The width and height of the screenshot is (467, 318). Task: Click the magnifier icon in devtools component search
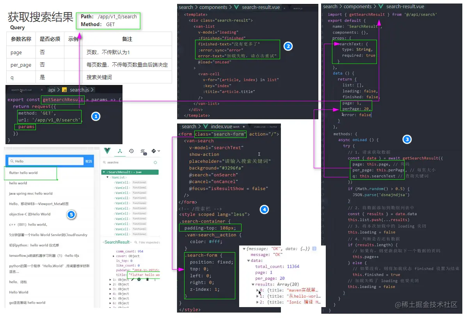(105, 163)
